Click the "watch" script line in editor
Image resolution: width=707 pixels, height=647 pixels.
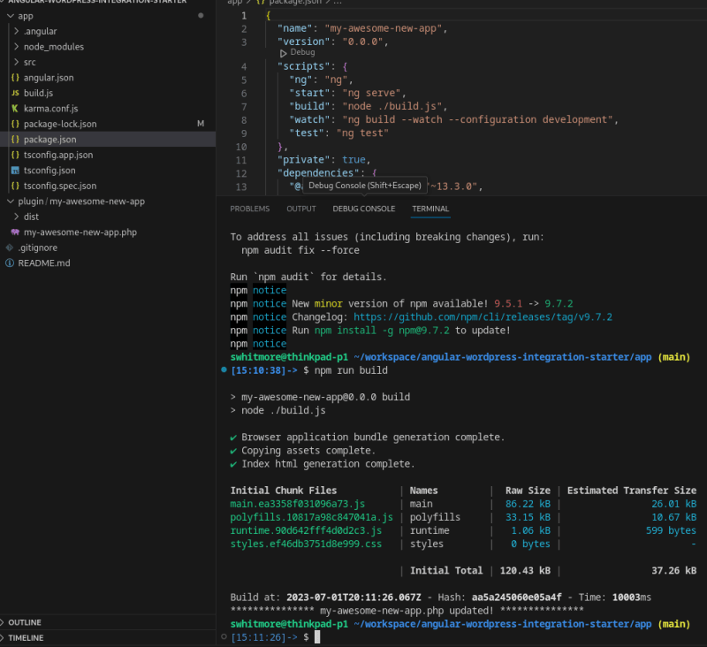453,119
